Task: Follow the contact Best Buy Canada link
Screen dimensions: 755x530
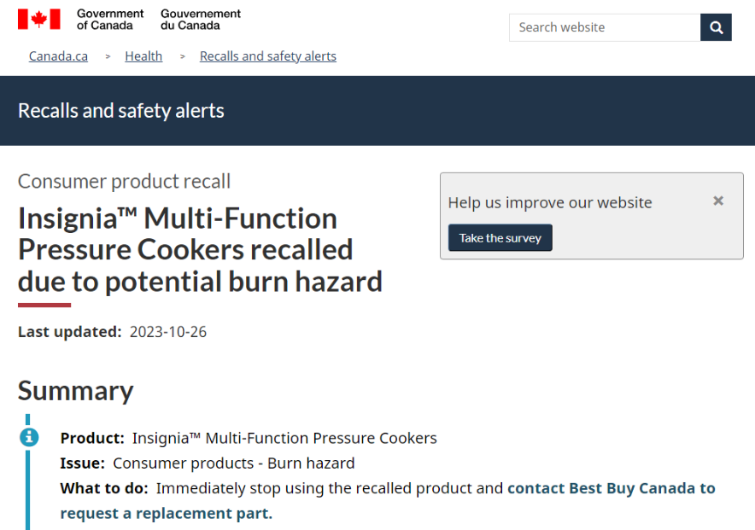Action: (388, 501)
